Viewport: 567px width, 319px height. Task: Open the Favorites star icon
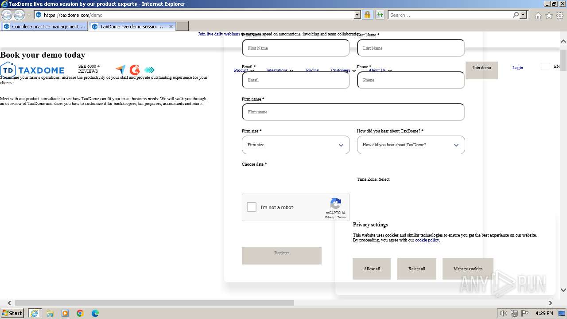click(x=549, y=15)
